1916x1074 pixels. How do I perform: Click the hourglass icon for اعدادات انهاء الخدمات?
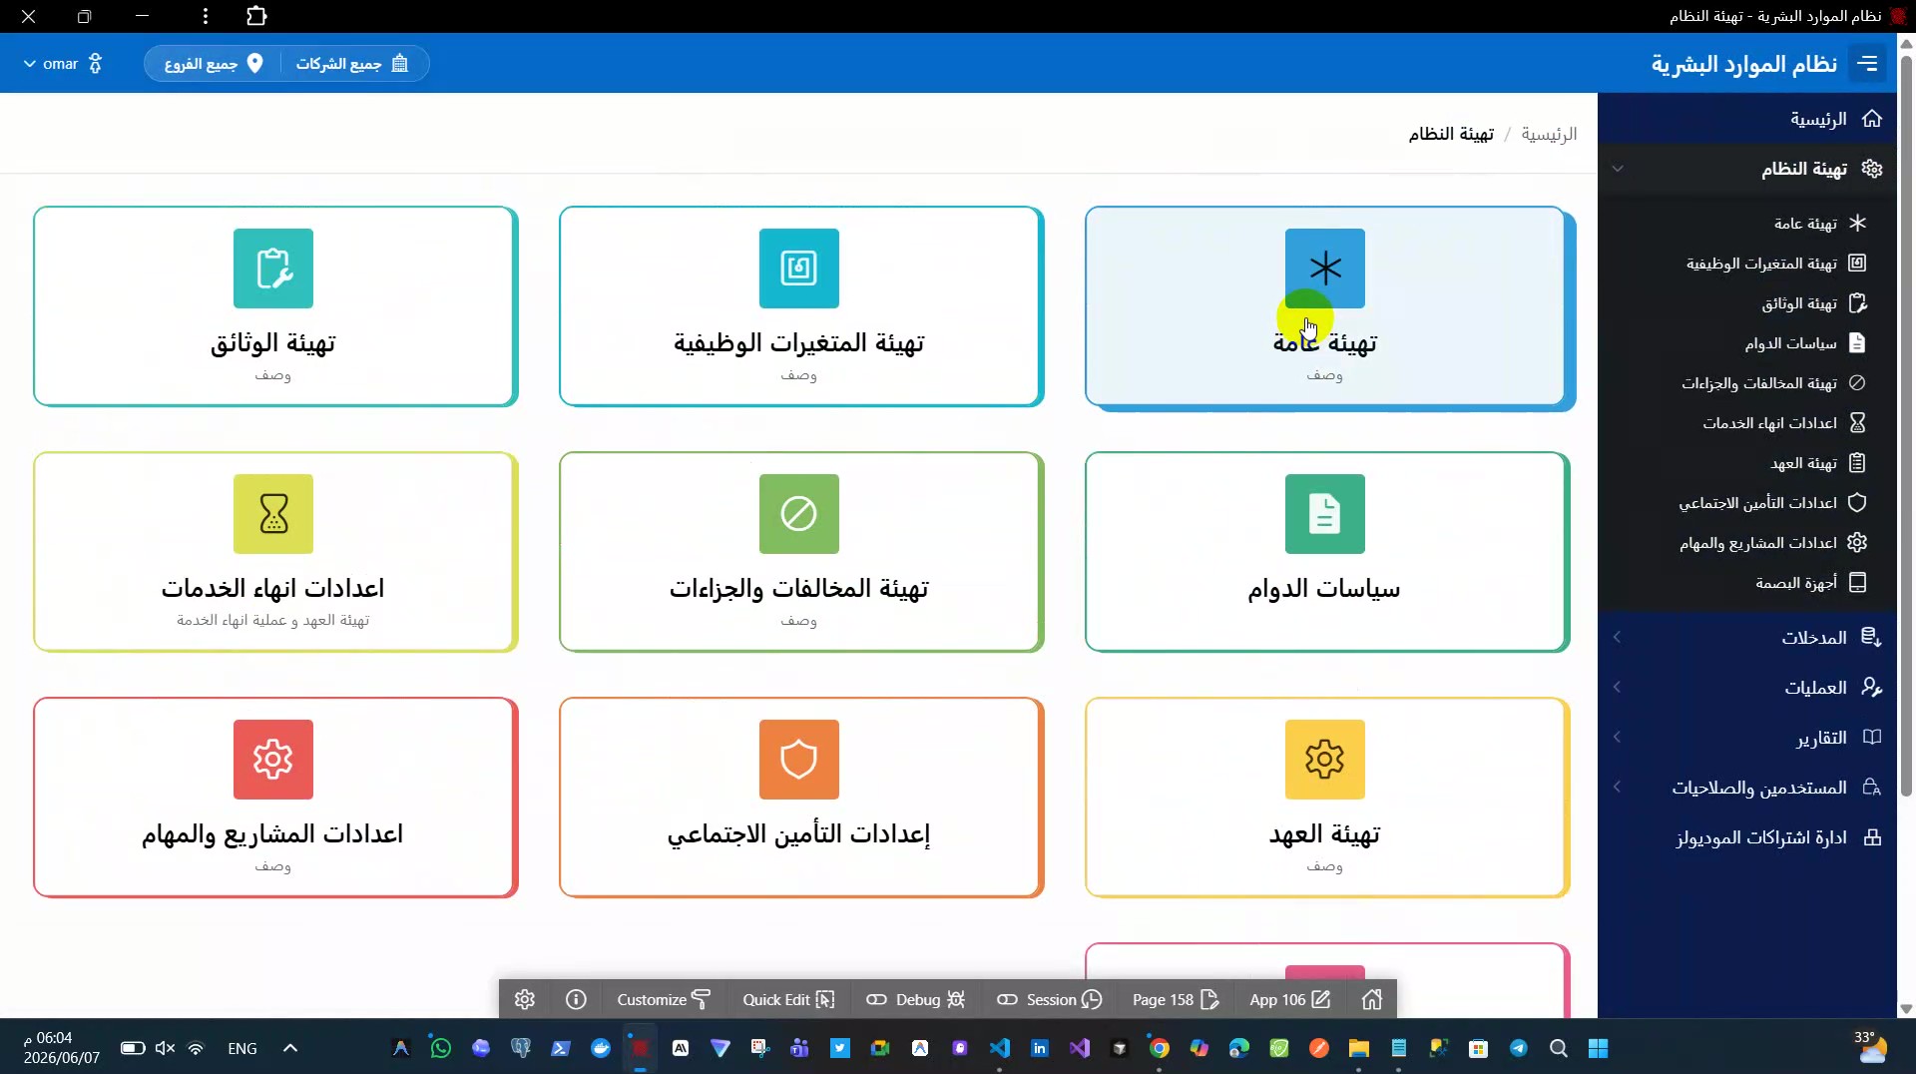pos(272,514)
